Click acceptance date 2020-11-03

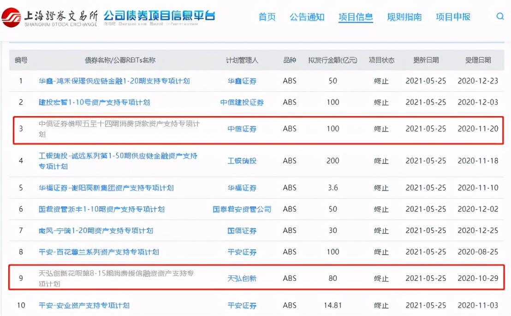(x=478, y=305)
